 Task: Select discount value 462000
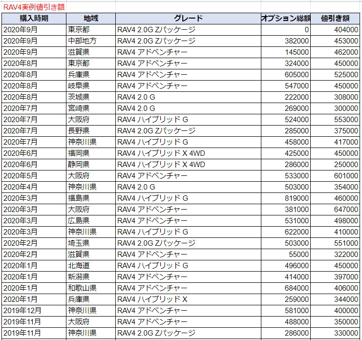tap(335, 52)
